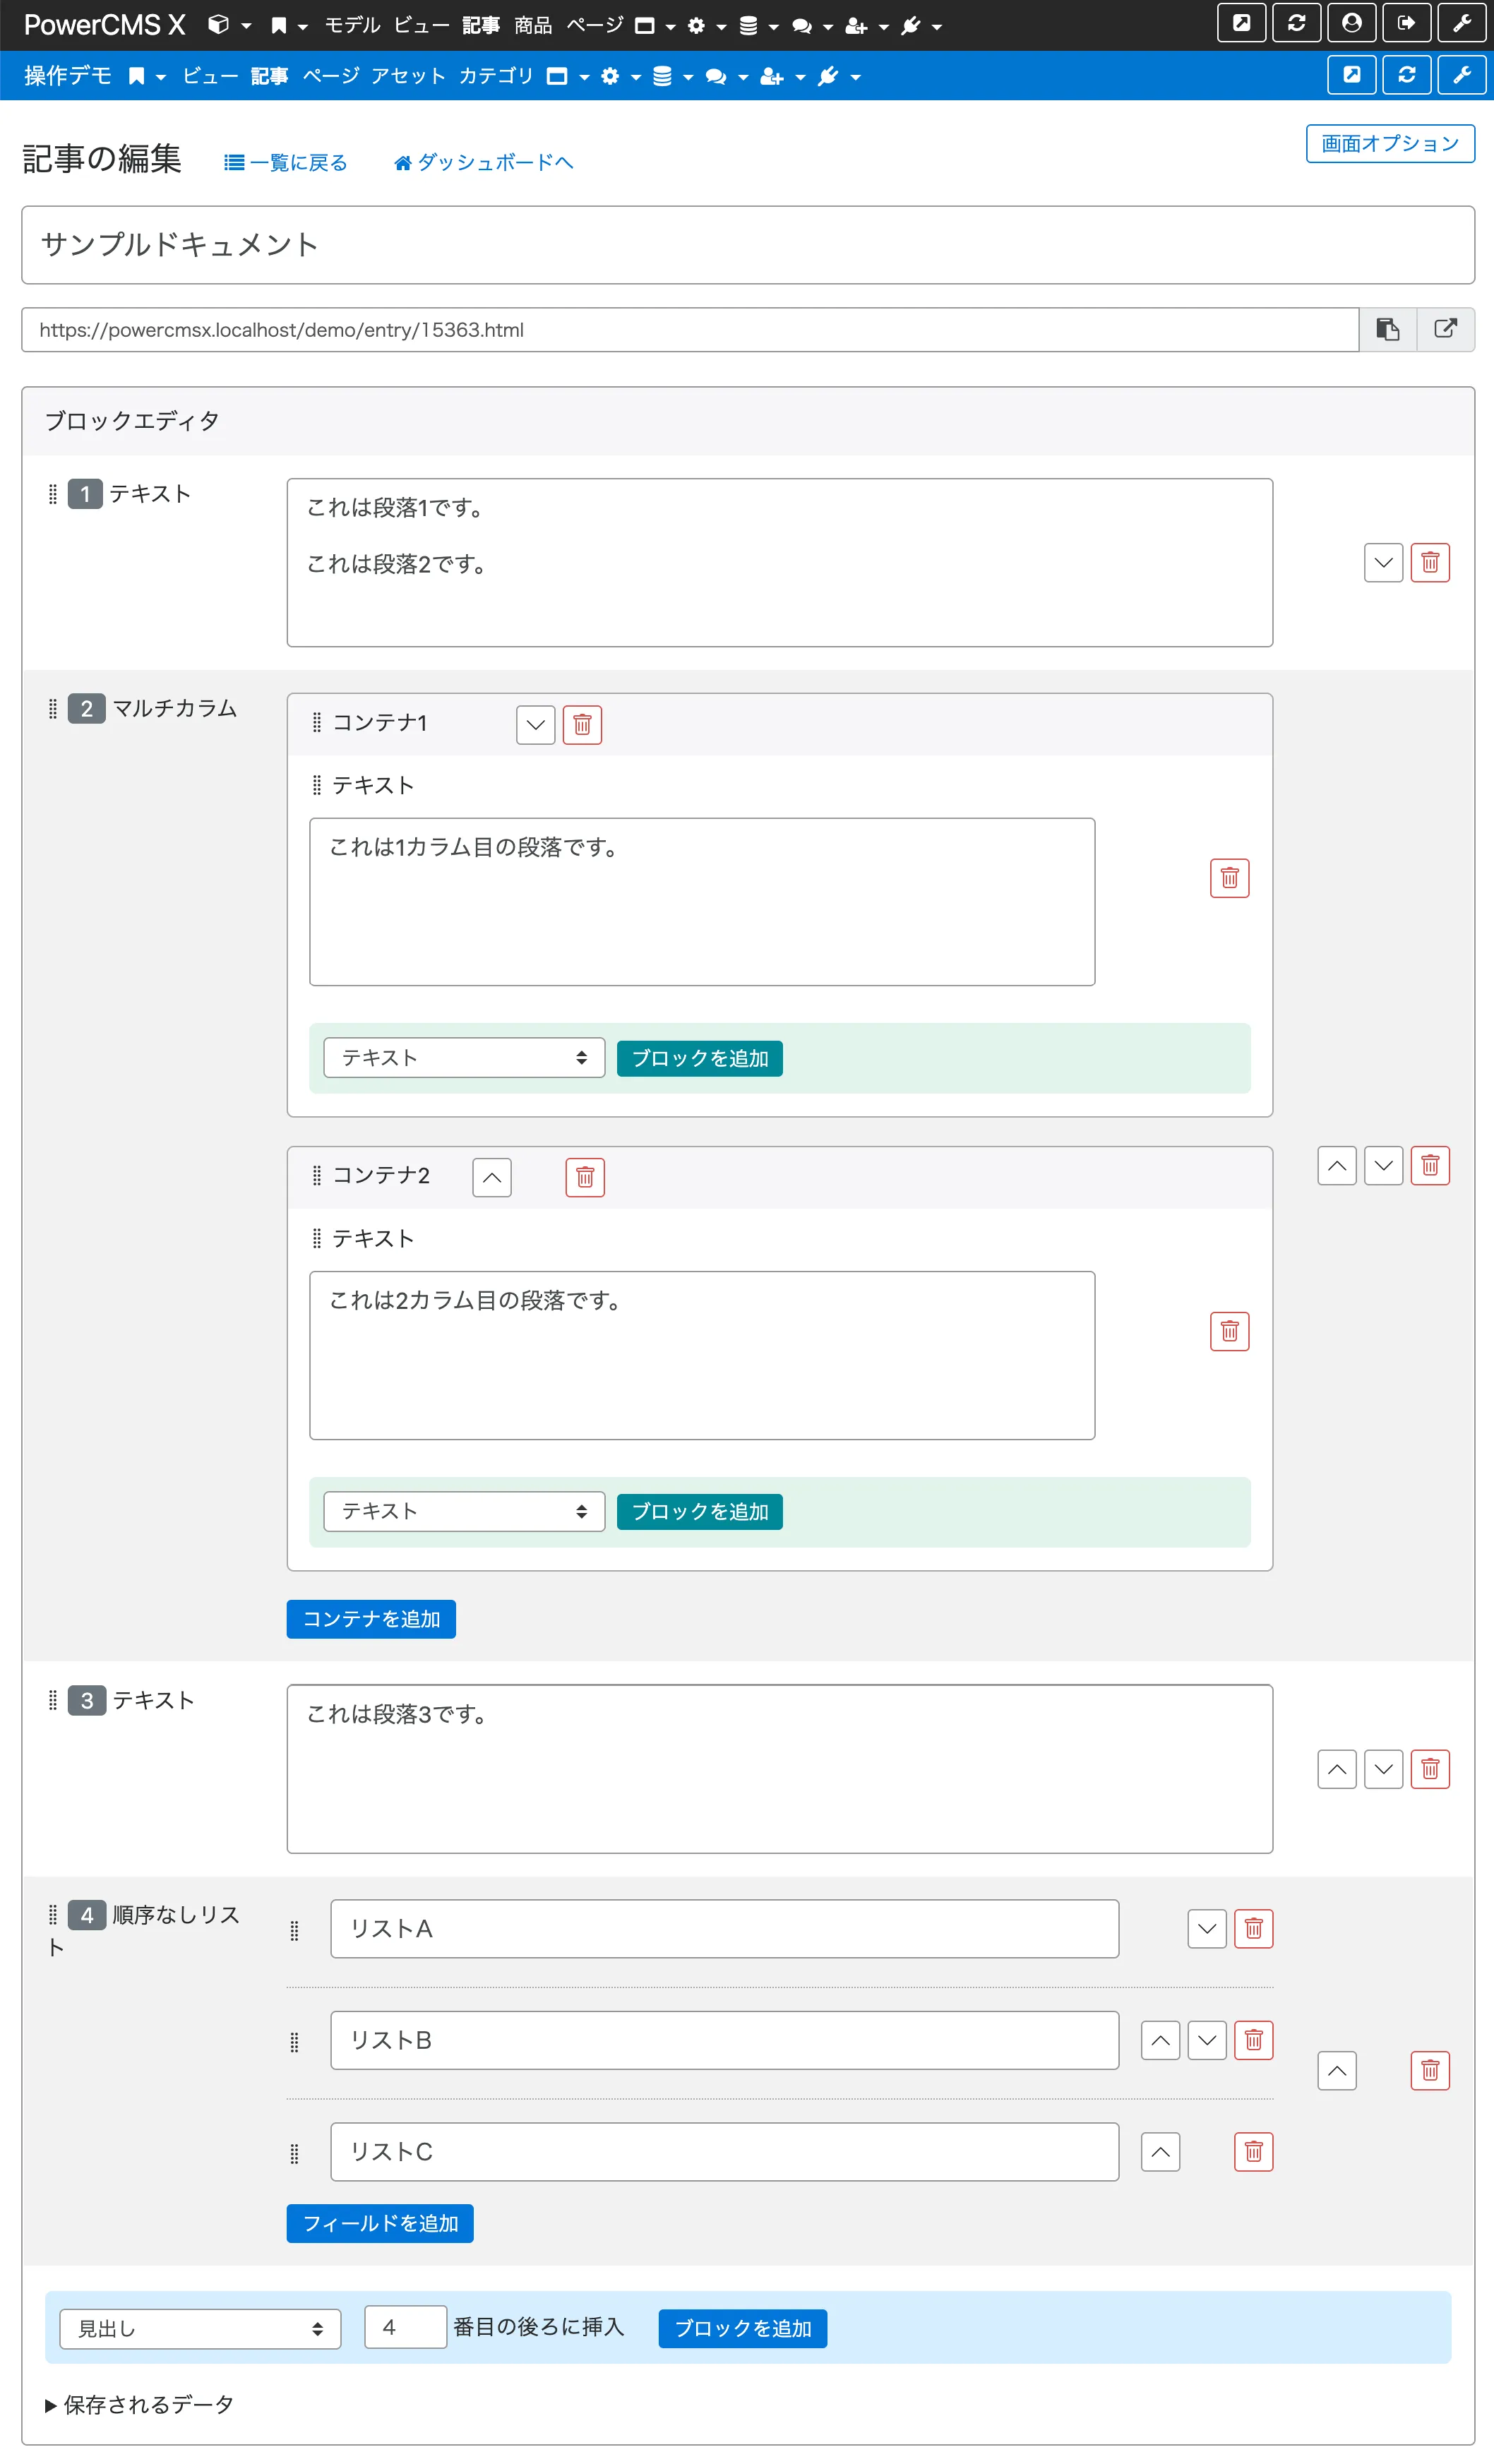Move マルチカラム block 2 up
The width and height of the screenshot is (1494, 2464).
(1336, 1165)
